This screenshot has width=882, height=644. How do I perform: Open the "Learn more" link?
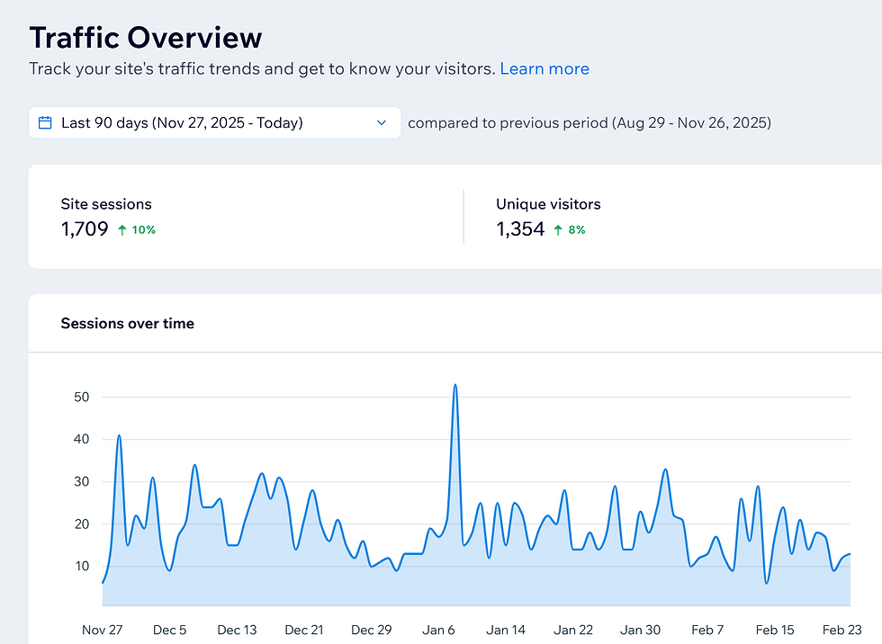click(x=544, y=68)
